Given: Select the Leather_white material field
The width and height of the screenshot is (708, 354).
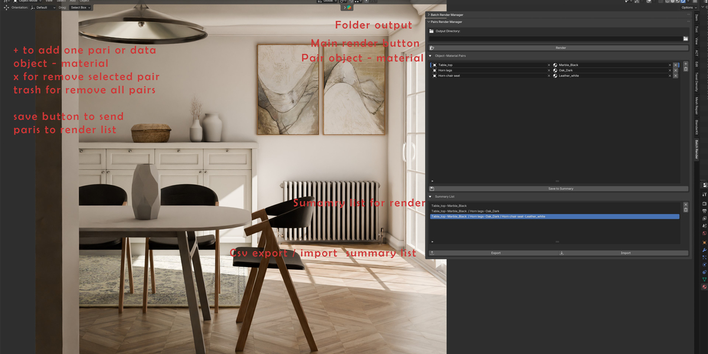Looking at the screenshot, I should pyautogui.click(x=612, y=76).
